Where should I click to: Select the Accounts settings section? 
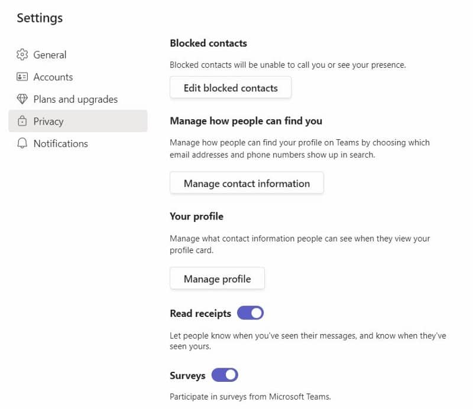click(53, 77)
